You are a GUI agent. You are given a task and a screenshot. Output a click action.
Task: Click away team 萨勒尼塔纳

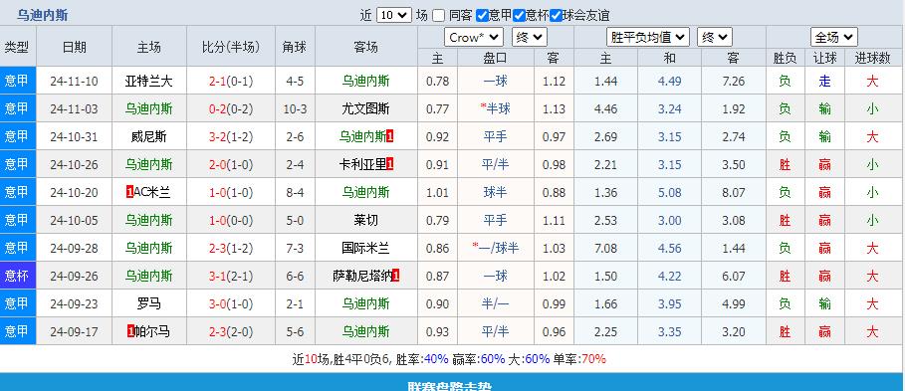click(362, 276)
